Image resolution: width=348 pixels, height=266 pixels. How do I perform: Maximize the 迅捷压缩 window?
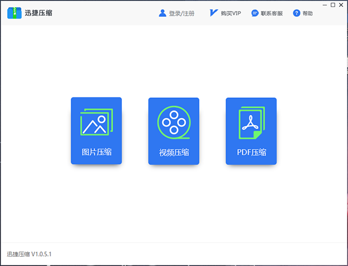[x=333, y=5]
